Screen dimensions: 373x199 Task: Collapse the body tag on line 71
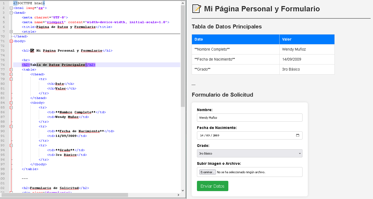(x=11, y=41)
